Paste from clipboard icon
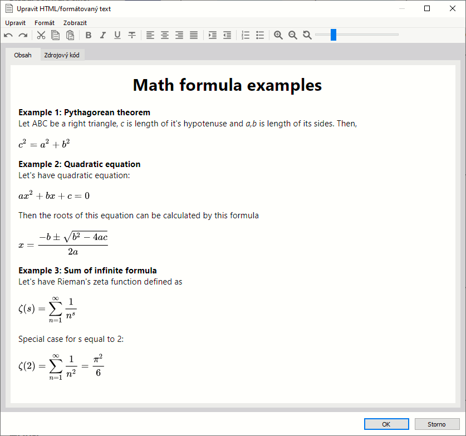Viewport: 466px width, 436px height. (x=70, y=35)
